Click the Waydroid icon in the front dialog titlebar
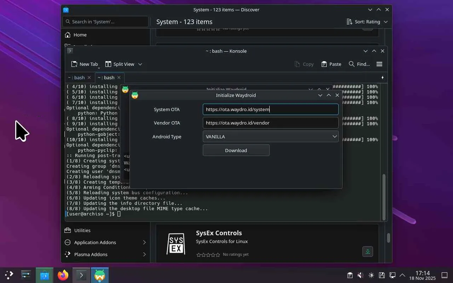The height and width of the screenshot is (283, 453). [135, 95]
